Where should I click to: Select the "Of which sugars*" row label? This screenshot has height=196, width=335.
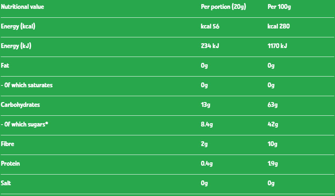(25, 124)
